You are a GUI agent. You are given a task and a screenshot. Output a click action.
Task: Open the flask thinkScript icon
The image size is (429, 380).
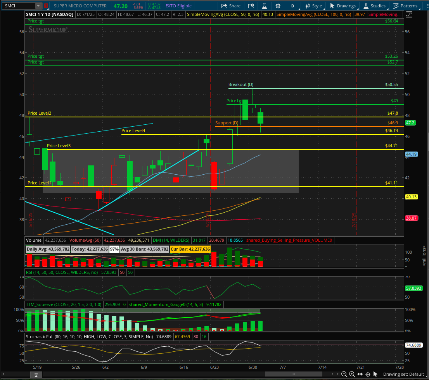(x=264, y=6)
